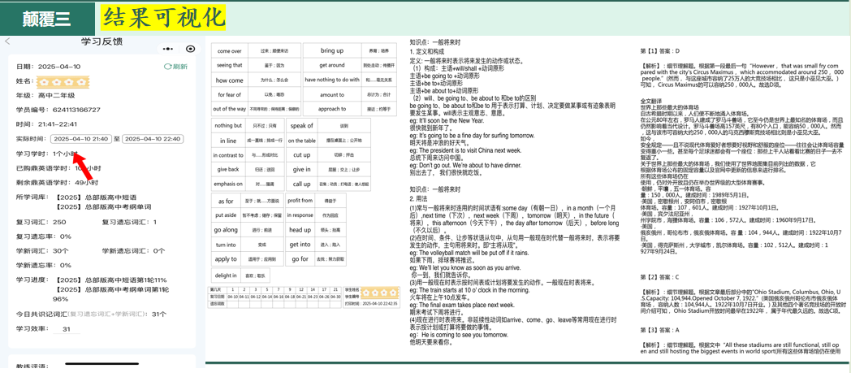Click the '1. 定义和构成' section heading

[x=429, y=51]
